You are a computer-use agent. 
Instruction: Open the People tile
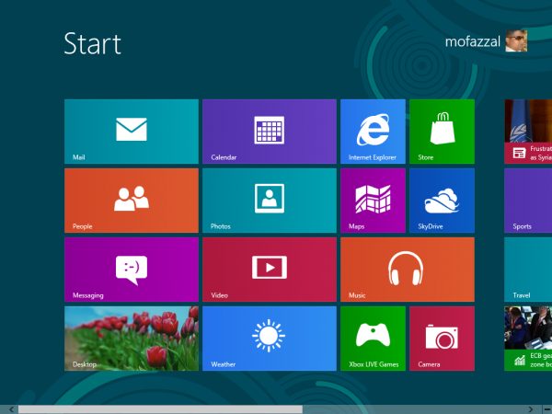[132, 201]
